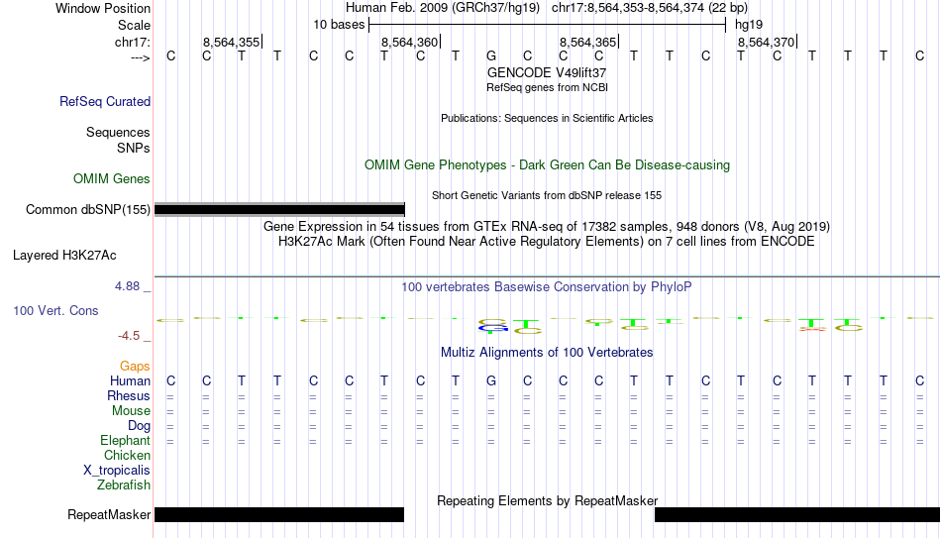The width and height of the screenshot is (941, 538).
Task: Click the GENCODE V49lift37 track title
Action: pyautogui.click(x=547, y=72)
